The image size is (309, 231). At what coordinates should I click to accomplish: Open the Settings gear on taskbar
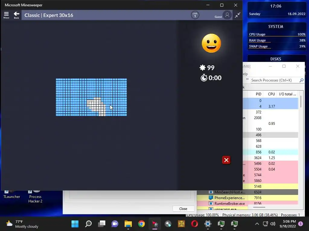click(x=208, y=224)
